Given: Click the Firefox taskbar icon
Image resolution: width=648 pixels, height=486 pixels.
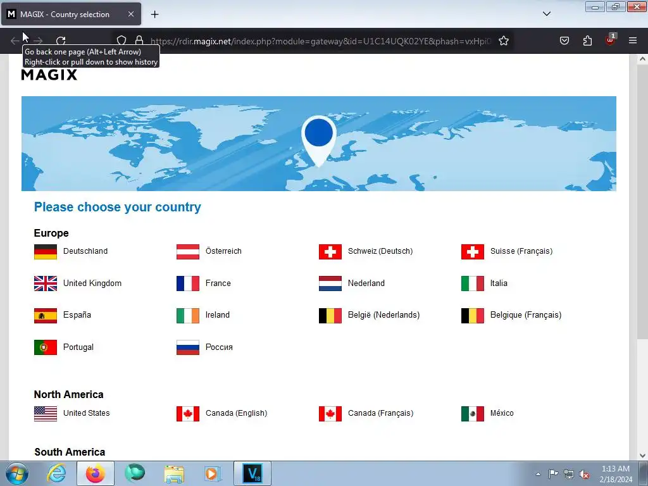Looking at the screenshot, I should coord(96,473).
